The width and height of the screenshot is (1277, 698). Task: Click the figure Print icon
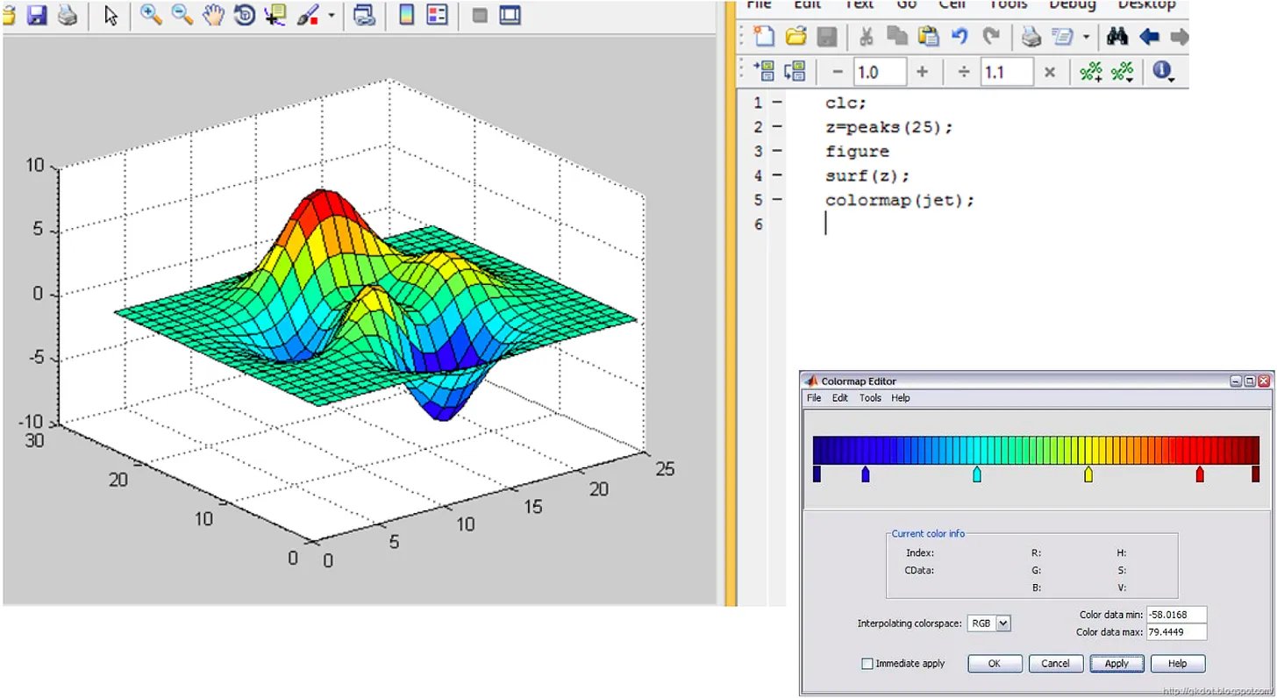coord(68,15)
